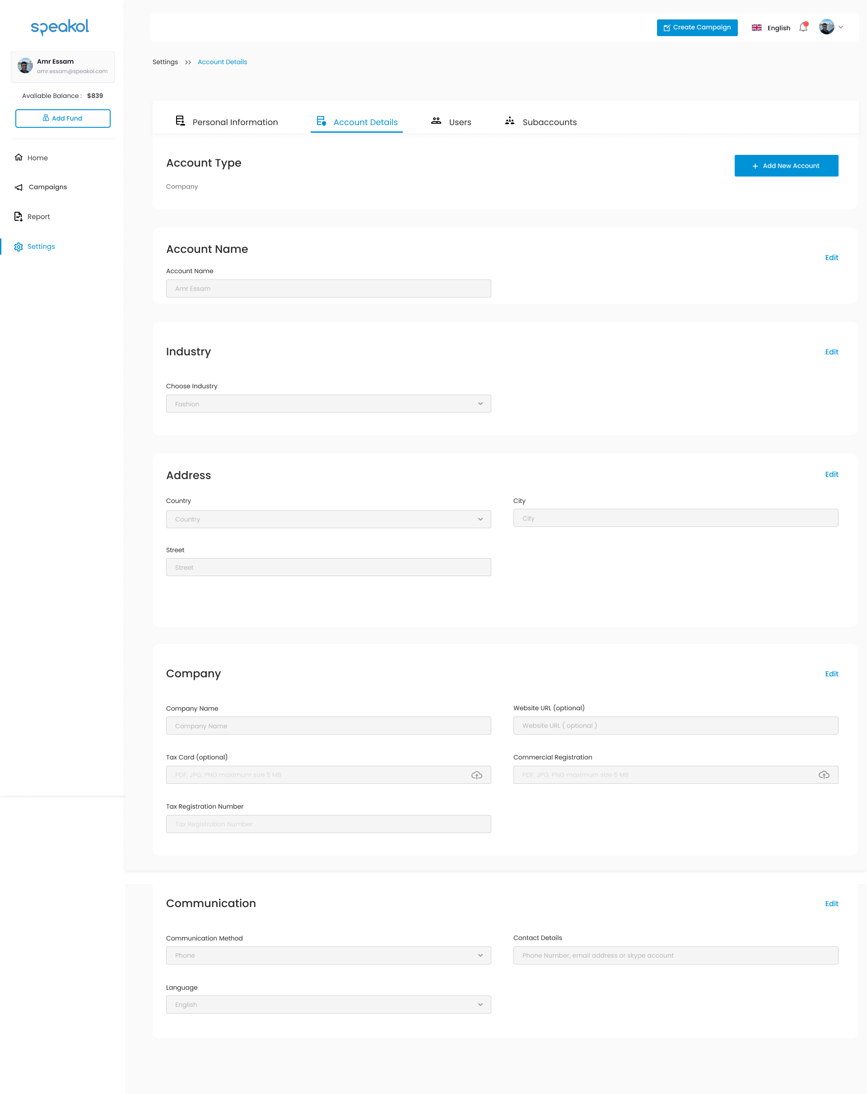Click the UK flag language icon
The width and height of the screenshot is (867, 1094).
click(x=756, y=28)
